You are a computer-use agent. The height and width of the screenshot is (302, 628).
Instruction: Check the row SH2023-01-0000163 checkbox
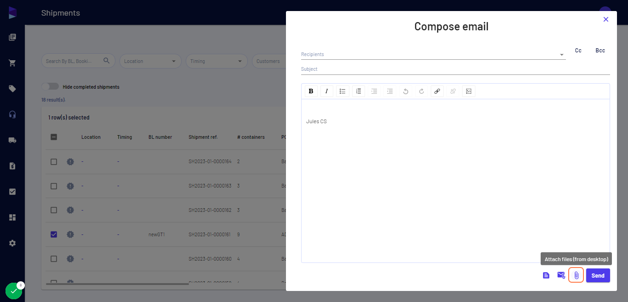coord(54,186)
